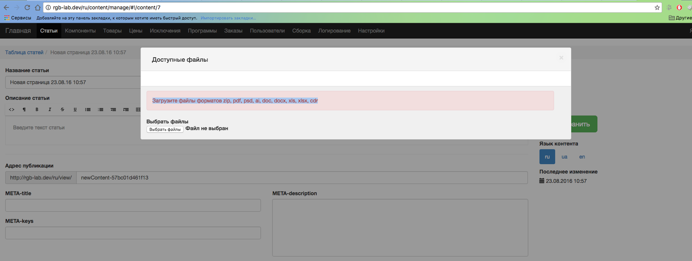
Task: Select the ru content language
Action: [x=547, y=157]
